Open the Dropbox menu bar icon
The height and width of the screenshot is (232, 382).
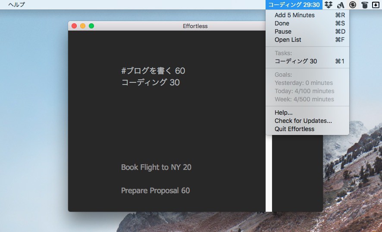tap(329, 5)
